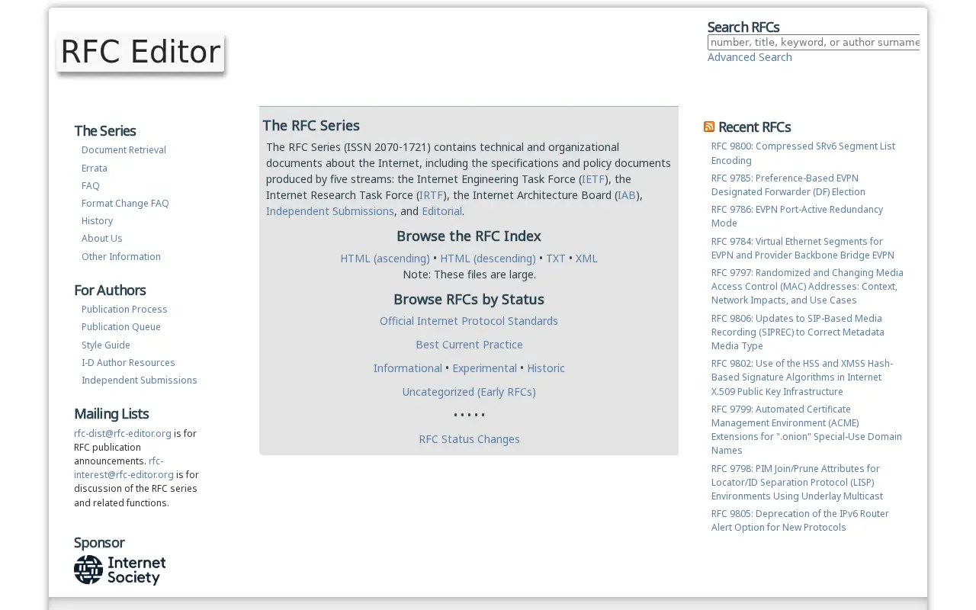Follow the IETF link in the description

click(593, 179)
